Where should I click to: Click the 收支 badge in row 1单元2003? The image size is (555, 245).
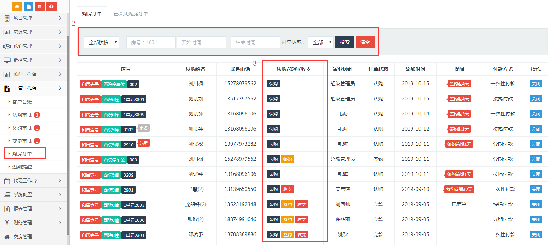click(302, 205)
